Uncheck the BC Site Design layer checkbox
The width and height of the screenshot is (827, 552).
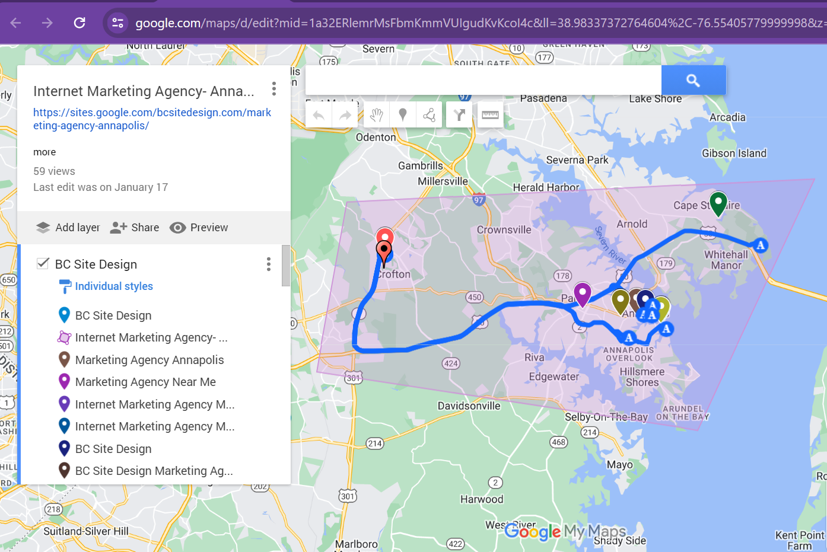[x=43, y=264]
